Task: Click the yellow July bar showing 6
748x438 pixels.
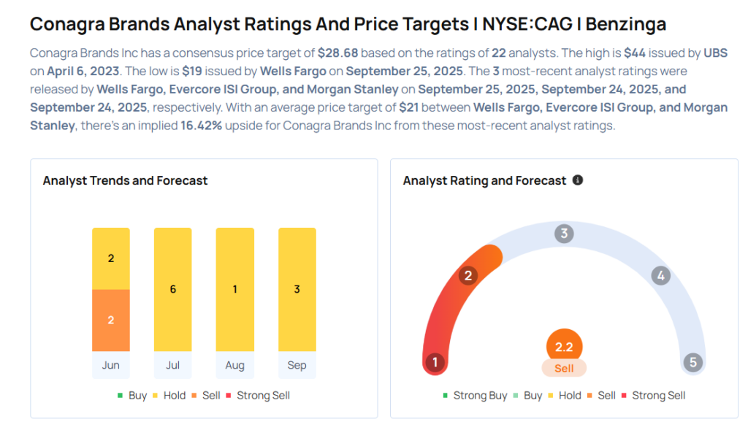Action: pos(173,289)
